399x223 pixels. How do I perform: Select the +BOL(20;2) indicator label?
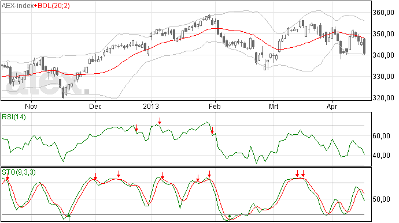click(51, 6)
